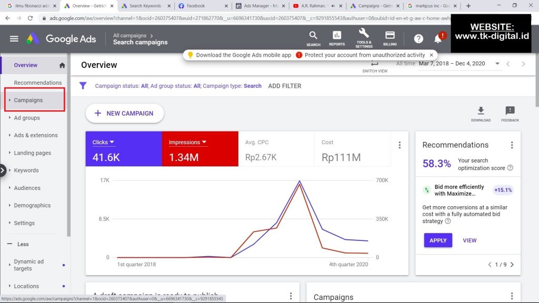539x303 pixels.
Task: Open the Clicks metric dropdown
Action: (103, 143)
